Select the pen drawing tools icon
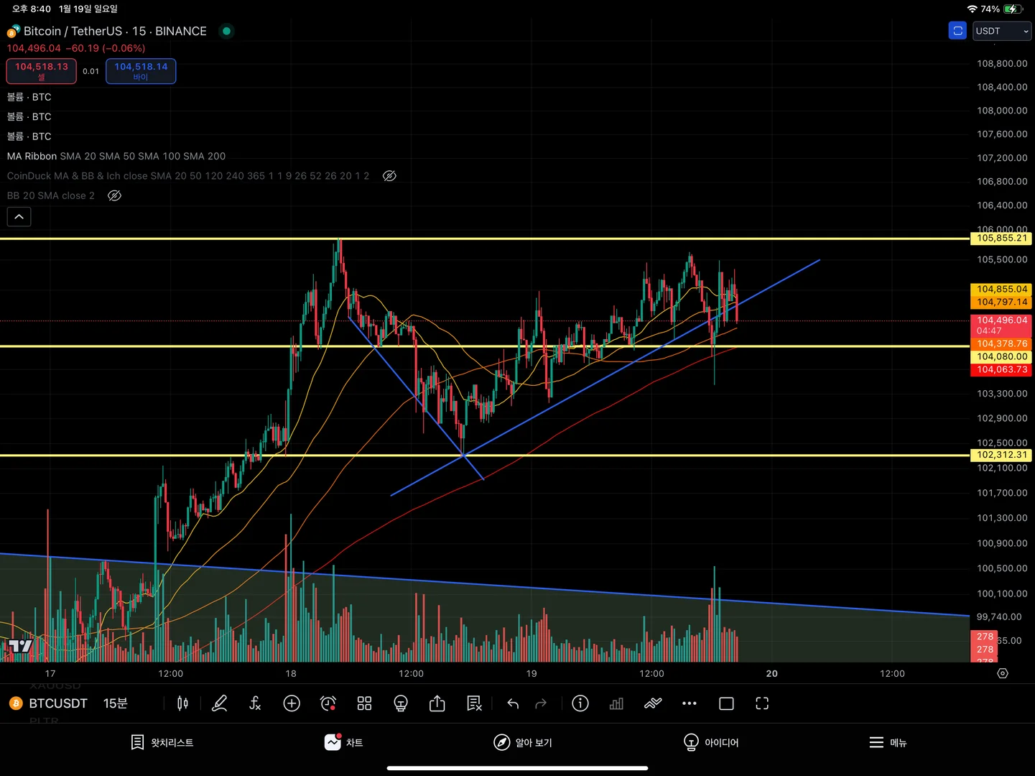This screenshot has height=776, width=1035. [x=220, y=703]
